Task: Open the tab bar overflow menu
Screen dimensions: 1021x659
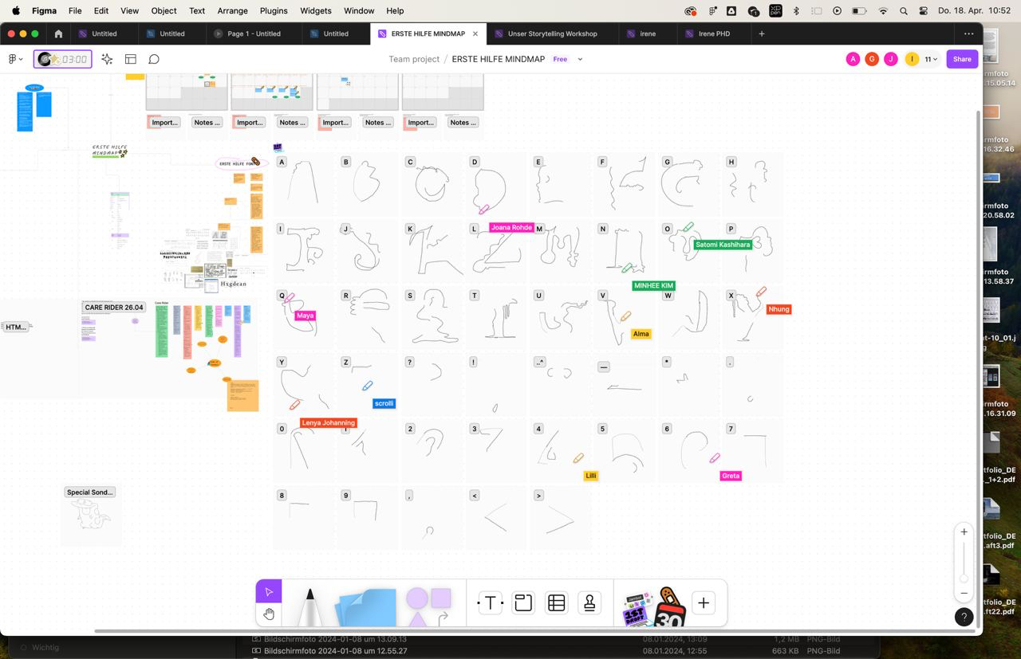Action: 968,33
